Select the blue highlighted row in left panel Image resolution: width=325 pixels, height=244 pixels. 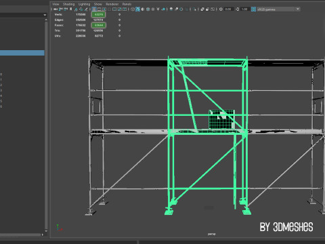coord(22,53)
